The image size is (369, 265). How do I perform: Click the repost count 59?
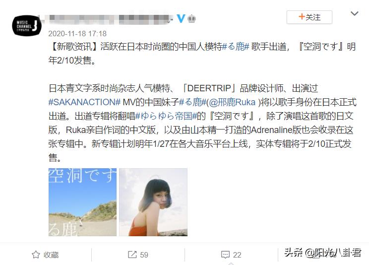tap(144, 255)
